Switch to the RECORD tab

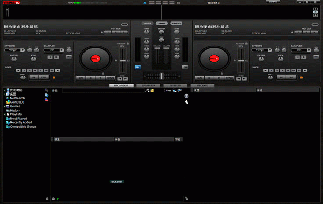click(202, 85)
